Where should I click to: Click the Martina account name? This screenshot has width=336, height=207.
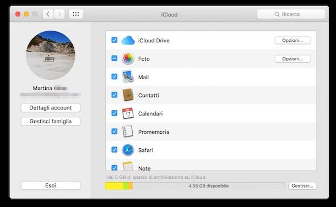(x=50, y=88)
